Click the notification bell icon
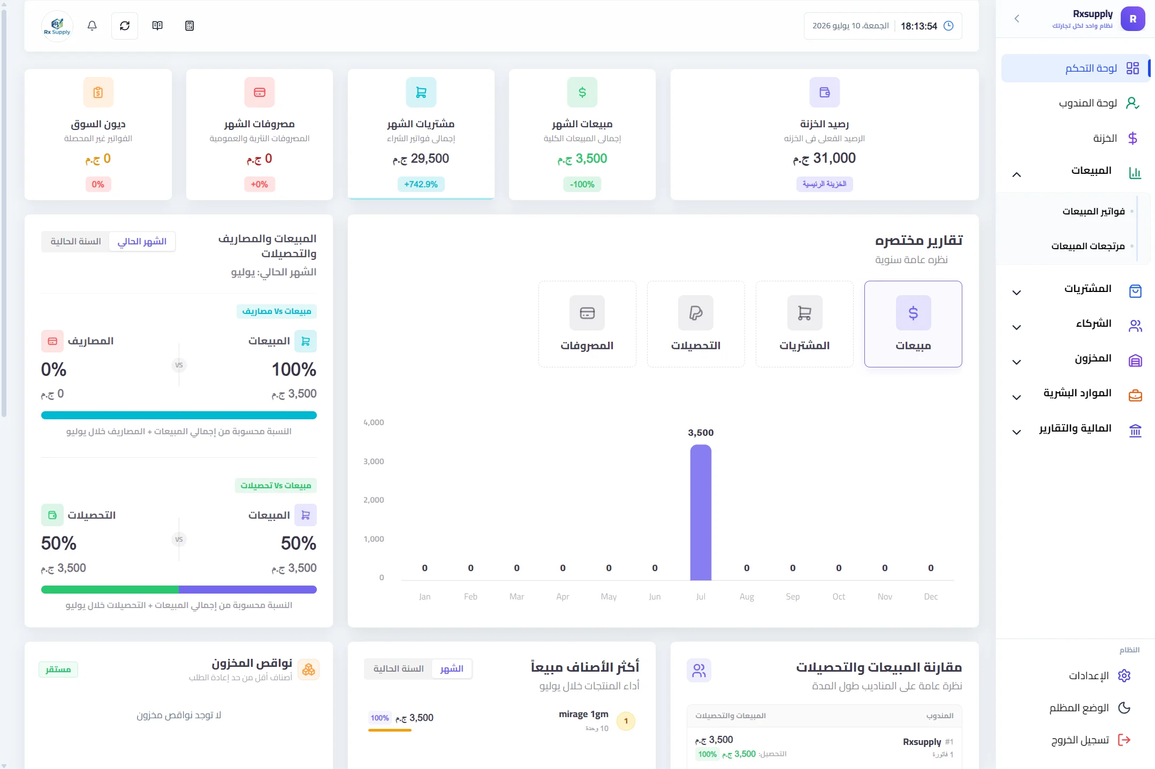1155x769 pixels. [x=92, y=26]
